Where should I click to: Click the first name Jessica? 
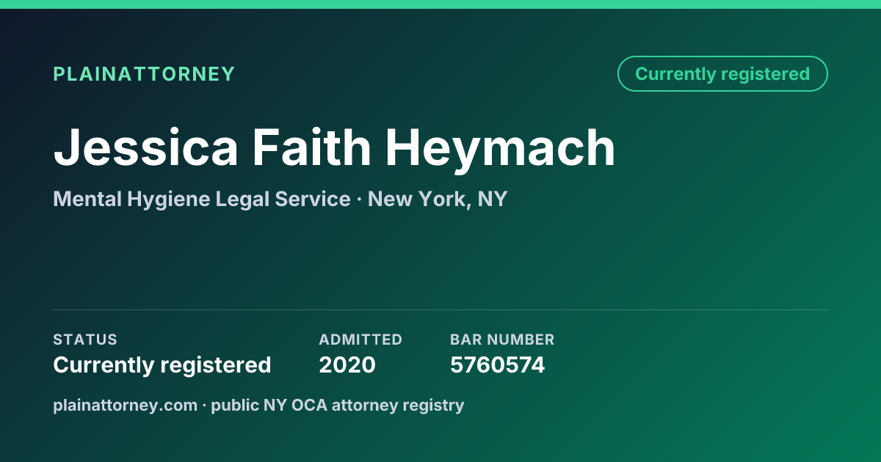(146, 149)
